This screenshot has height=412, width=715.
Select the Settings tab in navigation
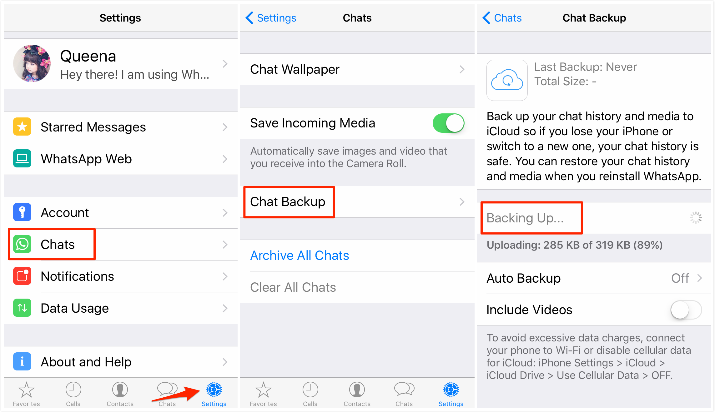click(214, 392)
